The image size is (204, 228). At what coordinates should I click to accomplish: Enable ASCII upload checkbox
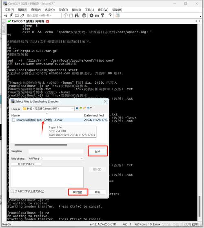[13, 191]
